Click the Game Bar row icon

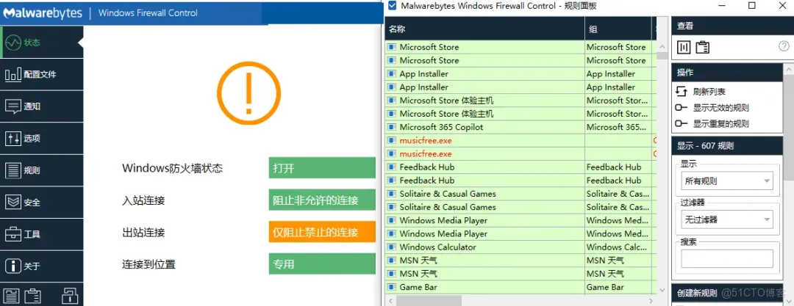coord(391,287)
